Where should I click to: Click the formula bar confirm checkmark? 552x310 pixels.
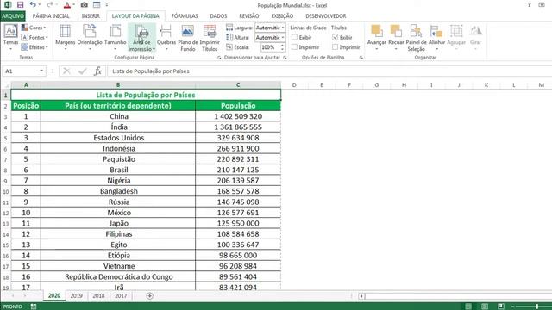point(83,71)
